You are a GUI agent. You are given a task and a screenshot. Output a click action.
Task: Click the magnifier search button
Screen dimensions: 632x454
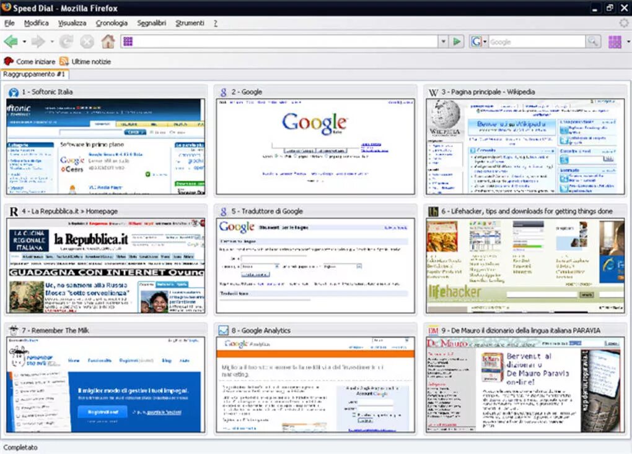pyautogui.click(x=593, y=41)
